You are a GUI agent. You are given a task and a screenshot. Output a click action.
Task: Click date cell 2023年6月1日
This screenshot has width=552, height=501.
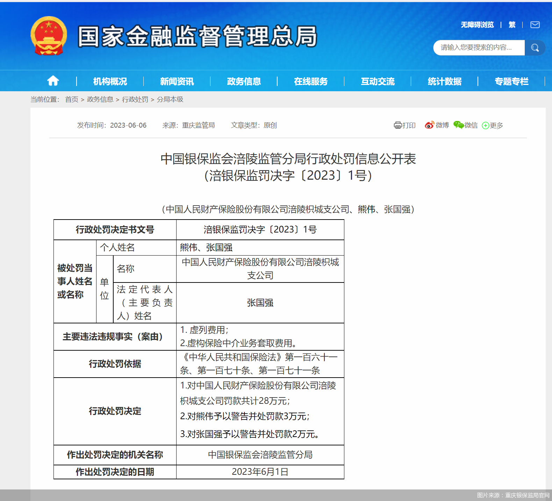pyautogui.click(x=260, y=472)
